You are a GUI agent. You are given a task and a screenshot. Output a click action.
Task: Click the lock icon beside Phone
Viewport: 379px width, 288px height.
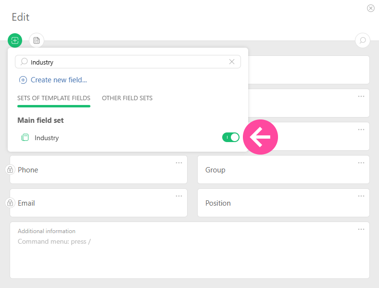10,170
